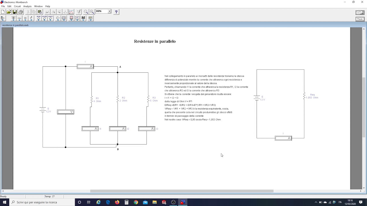The height and width of the screenshot is (206, 367).
Task: Click the scroll right arrow
Action: [x=361, y=191]
